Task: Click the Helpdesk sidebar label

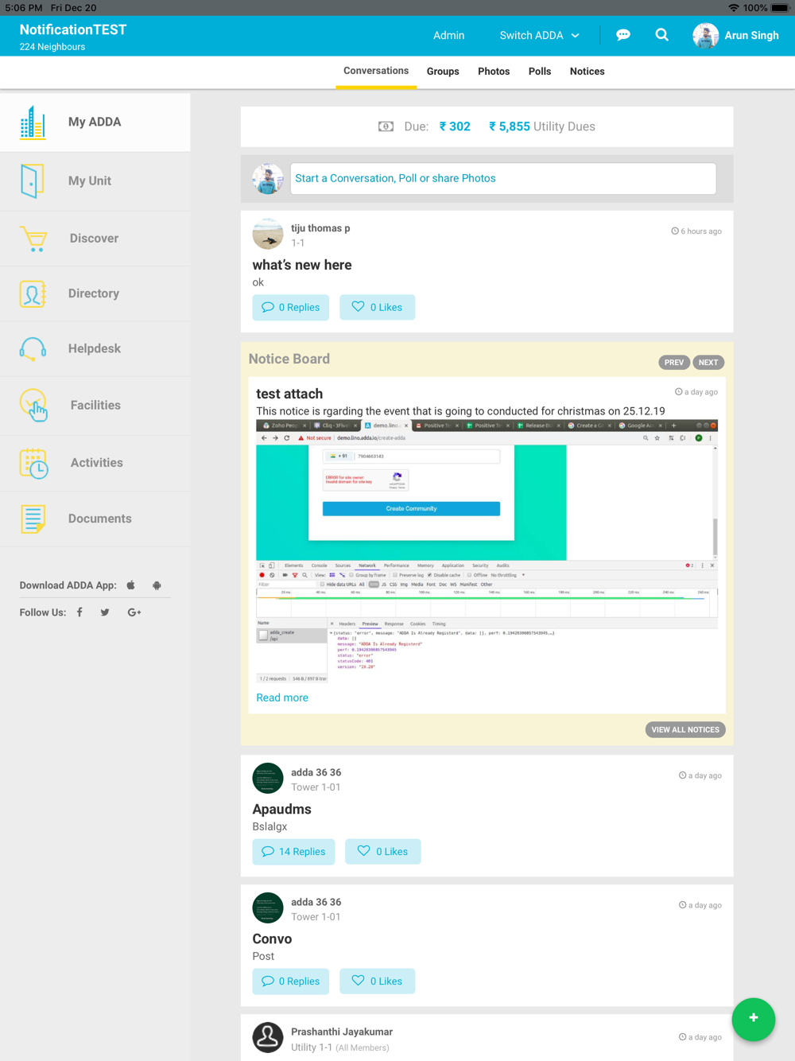Action: pos(95,349)
